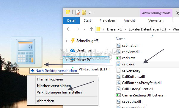The height and width of the screenshot is (108, 179).
Task: Click Lokaler Datenträger (C:) breadcrumb
Action: (147, 29)
